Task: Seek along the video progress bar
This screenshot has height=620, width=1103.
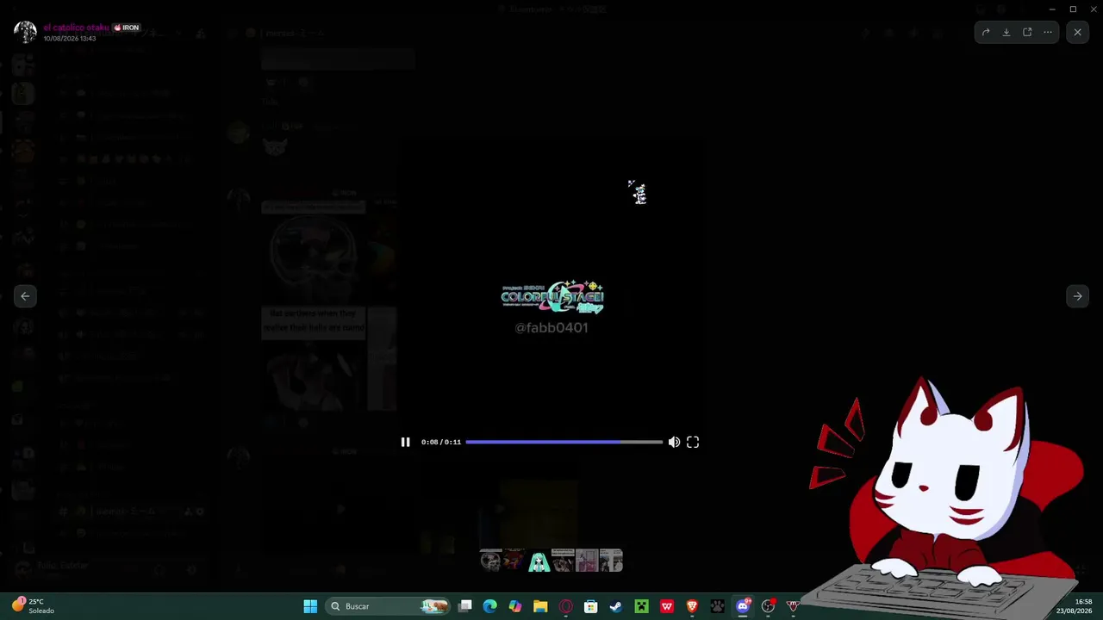Action: [x=564, y=442]
